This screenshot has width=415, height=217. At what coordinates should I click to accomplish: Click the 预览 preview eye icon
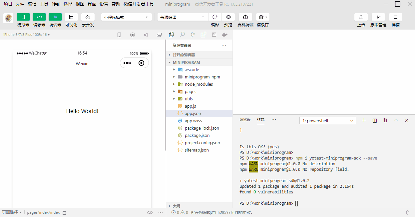(228, 17)
